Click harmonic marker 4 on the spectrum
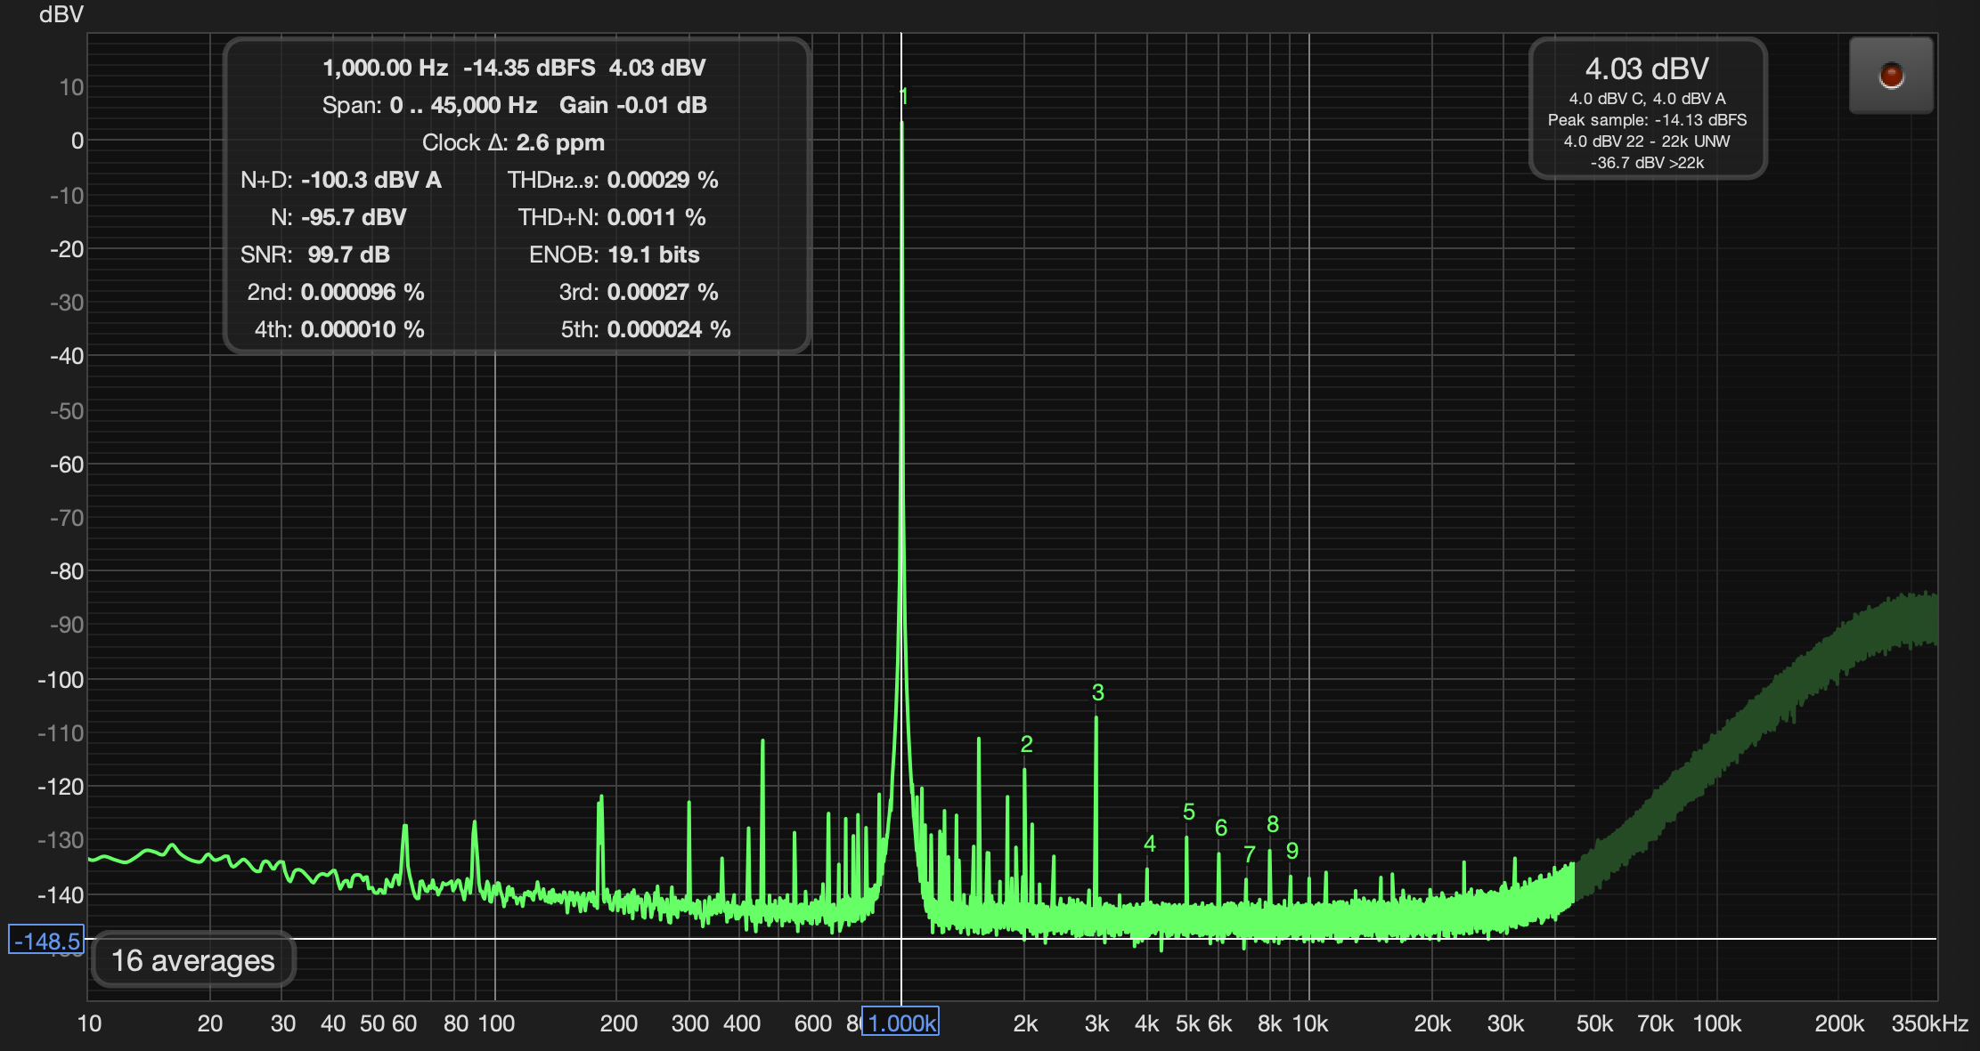Viewport: 1980px width, 1051px height. coord(1149,844)
